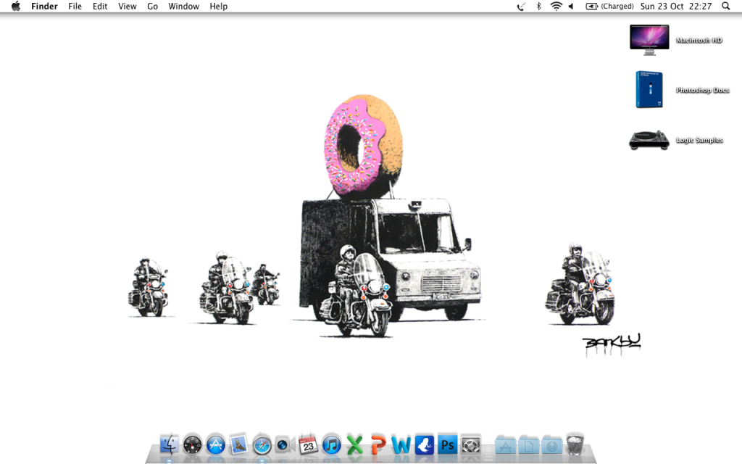This screenshot has width=742, height=464.
Task: Open Microsoft PowerPoint dock icon
Action: (x=378, y=445)
